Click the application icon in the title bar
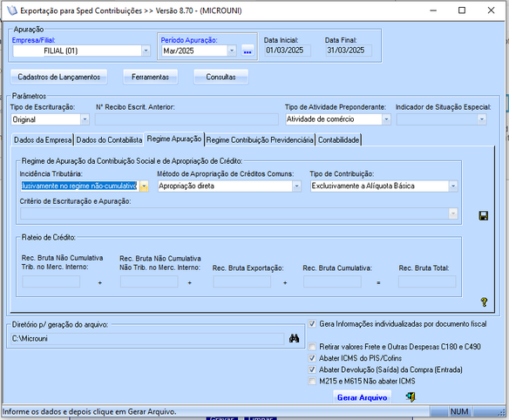 point(11,10)
